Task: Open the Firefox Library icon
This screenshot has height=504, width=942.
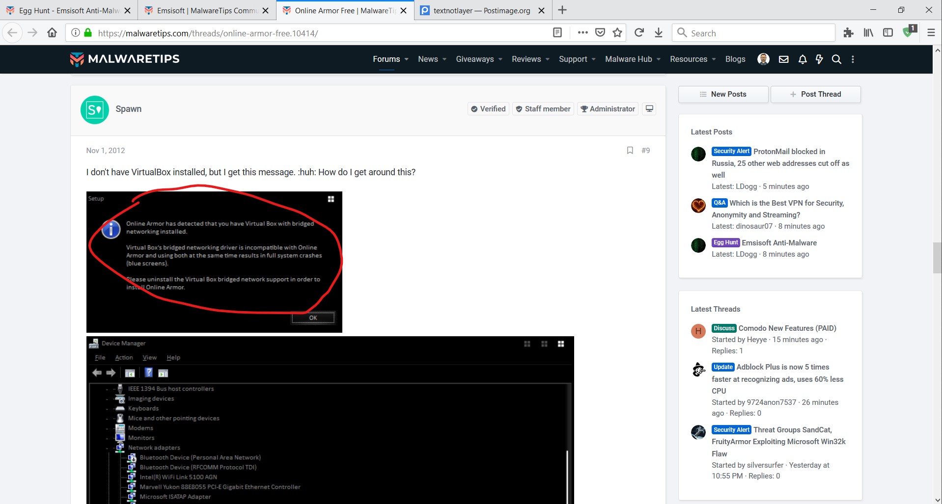Action: click(x=868, y=33)
